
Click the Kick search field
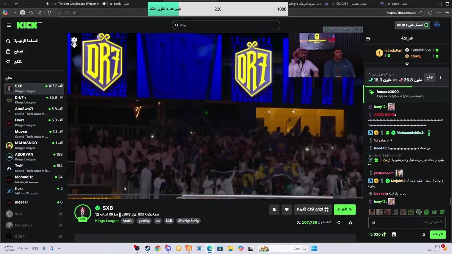click(x=226, y=25)
